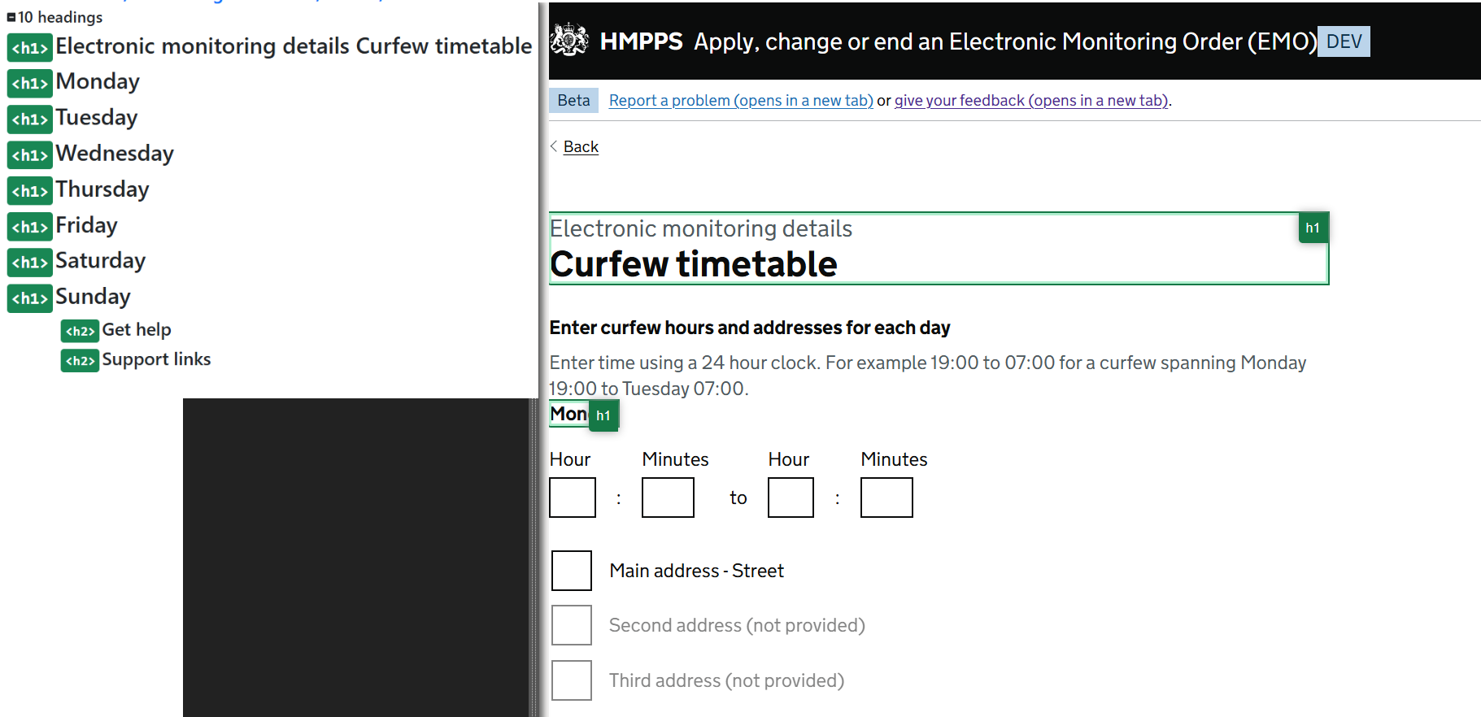Focus the curfew end Minutes field

[x=886, y=498]
